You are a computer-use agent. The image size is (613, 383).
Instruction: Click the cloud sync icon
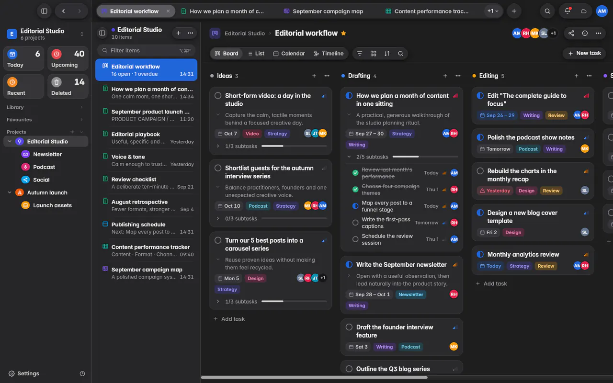click(x=583, y=11)
